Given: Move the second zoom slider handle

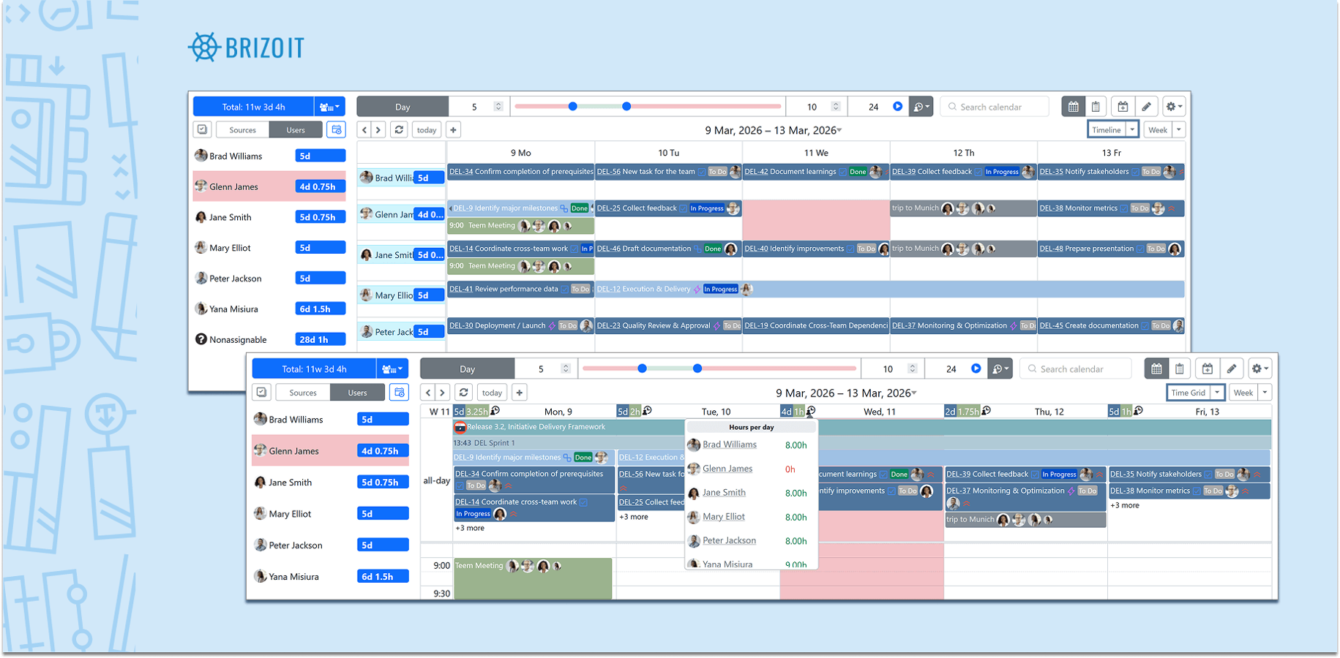Looking at the screenshot, I should tap(626, 106).
